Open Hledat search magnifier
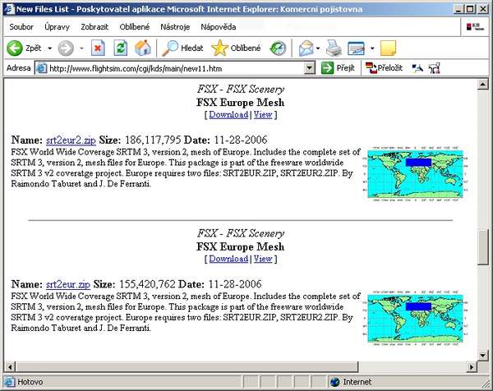 pos(170,48)
